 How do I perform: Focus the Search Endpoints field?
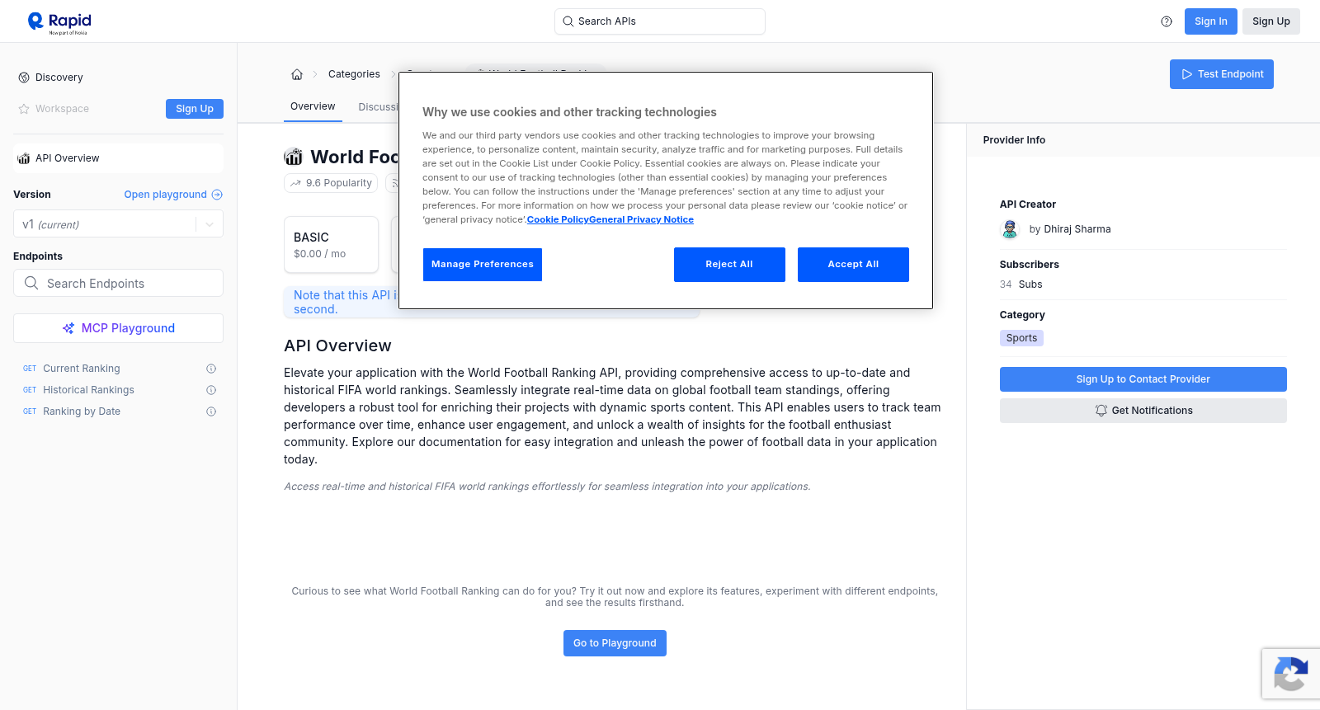point(118,283)
